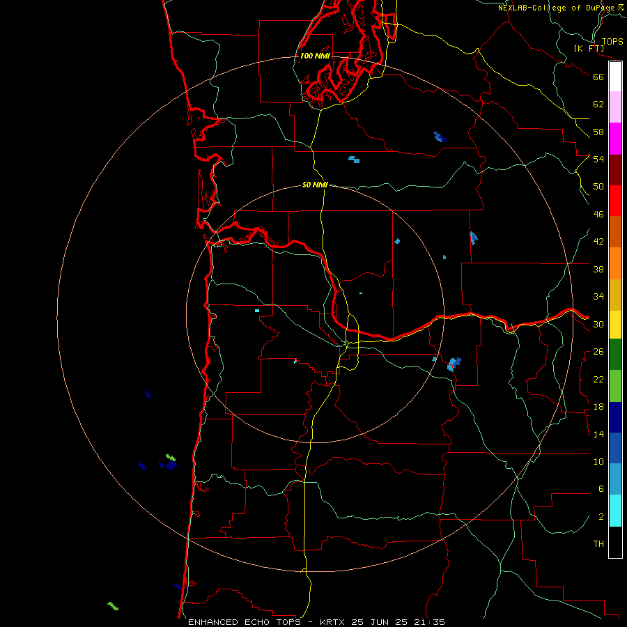The height and width of the screenshot is (627, 627).
Task: Click the "54" legend value
Action: coord(598,159)
